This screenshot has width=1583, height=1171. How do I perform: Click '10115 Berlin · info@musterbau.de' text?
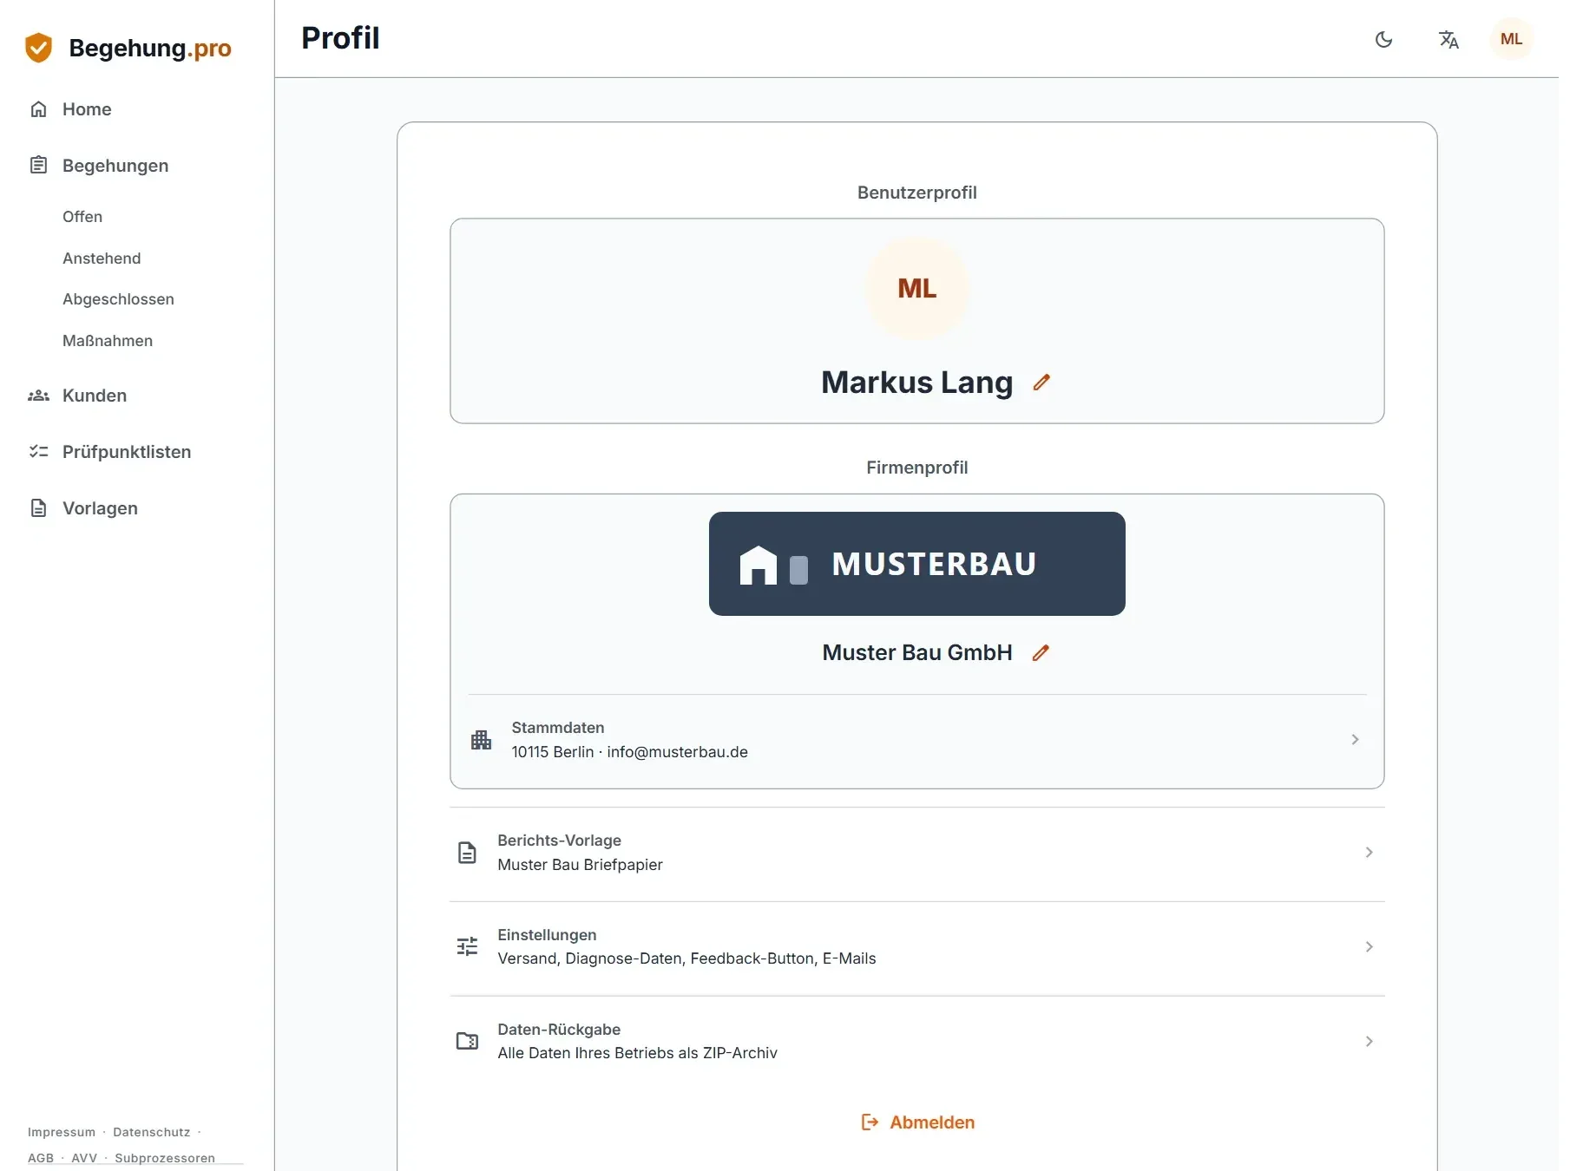[629, 752]
